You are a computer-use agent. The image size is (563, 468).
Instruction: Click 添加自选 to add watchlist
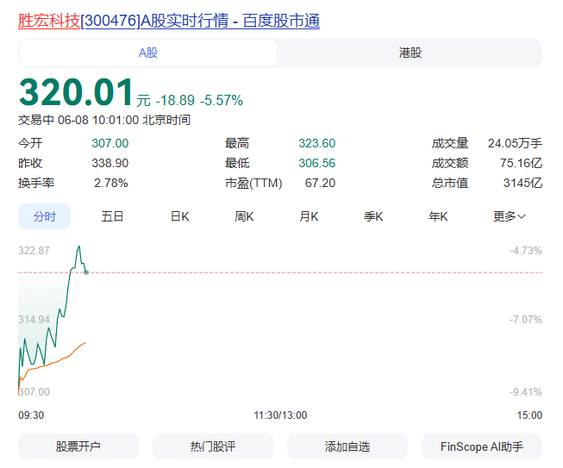tap(347, 446)
